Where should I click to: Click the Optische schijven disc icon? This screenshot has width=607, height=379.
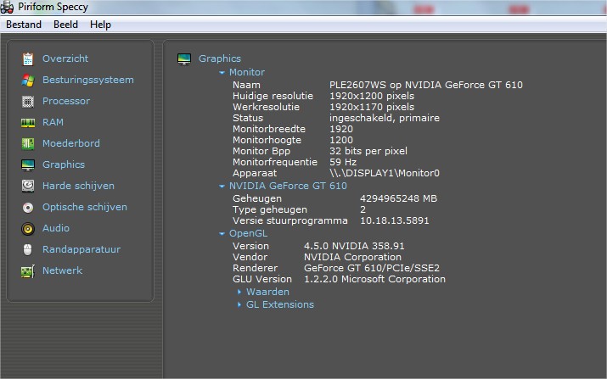click(x=28, y=208)
